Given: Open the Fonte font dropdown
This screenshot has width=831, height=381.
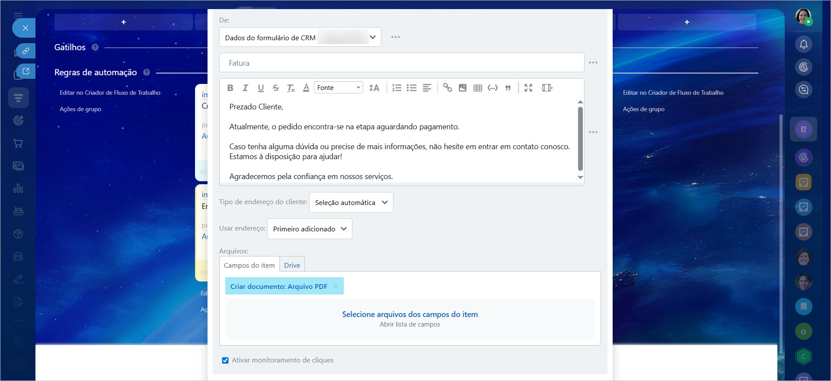Looking at the screenshot, I should [338, 88].
